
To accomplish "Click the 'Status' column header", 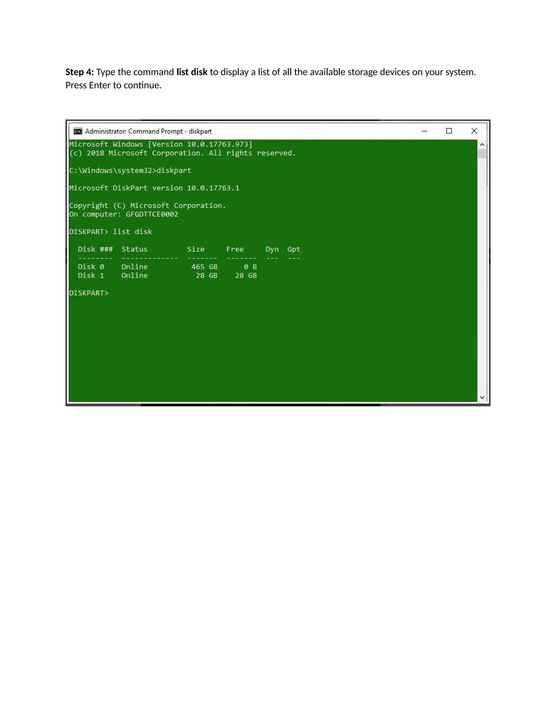I will coord(134,249).
